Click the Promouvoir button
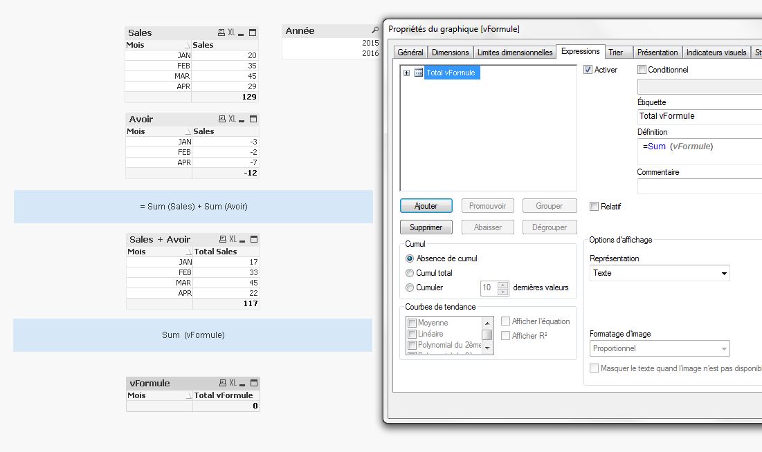The image size is (762, 452). click(x=487, y=206)
